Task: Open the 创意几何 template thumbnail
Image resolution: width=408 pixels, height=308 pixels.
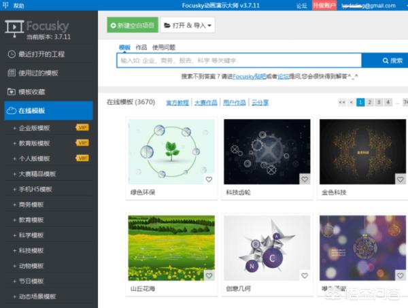Action: [267, 248]
